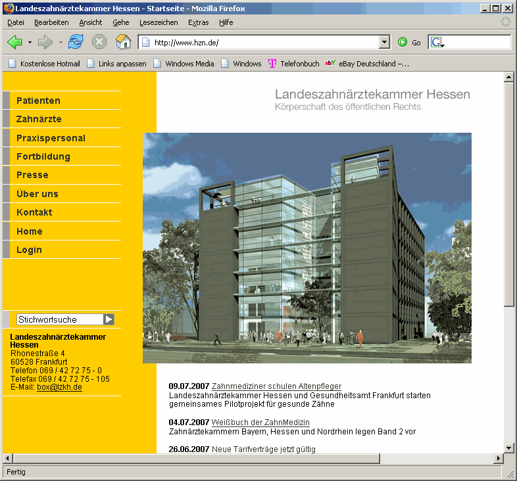
Task: Click the Stichwortsuche submit arrow
Action: [109, 319]
